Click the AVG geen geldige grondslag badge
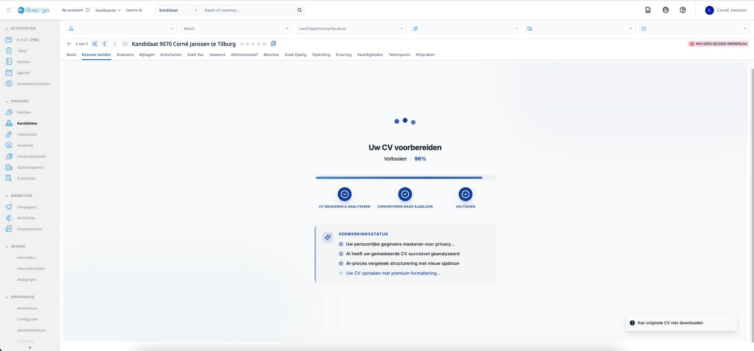This screenshot has width=754, height=351. pos(718,44)
